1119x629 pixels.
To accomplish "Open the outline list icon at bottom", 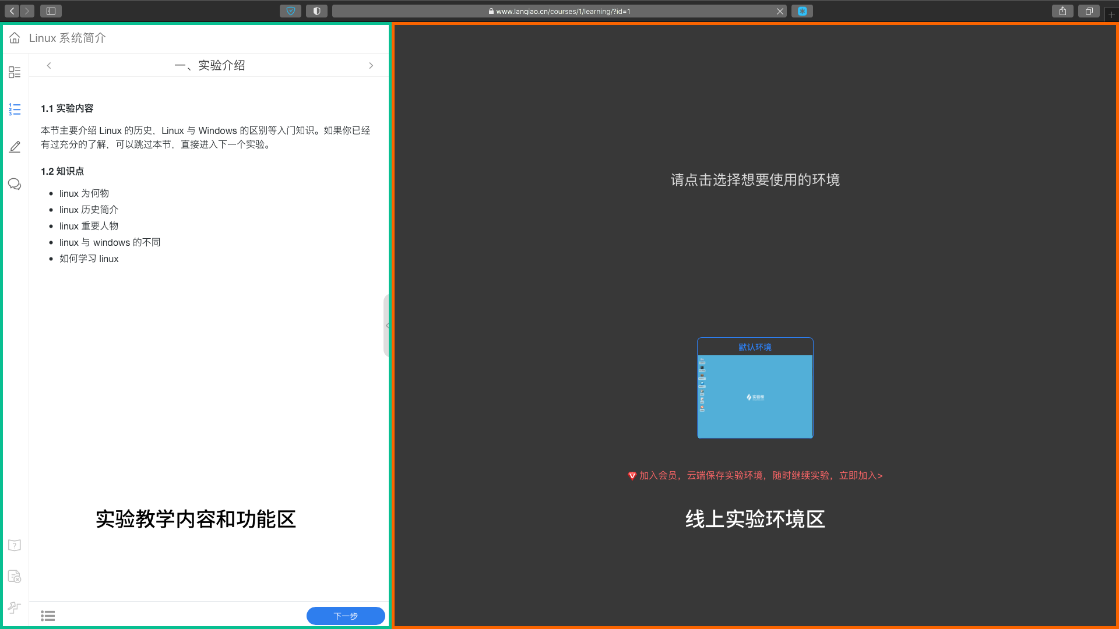I will (x=48, y=616).
